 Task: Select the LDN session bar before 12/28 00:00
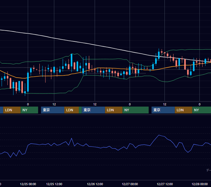coord(184,110)
